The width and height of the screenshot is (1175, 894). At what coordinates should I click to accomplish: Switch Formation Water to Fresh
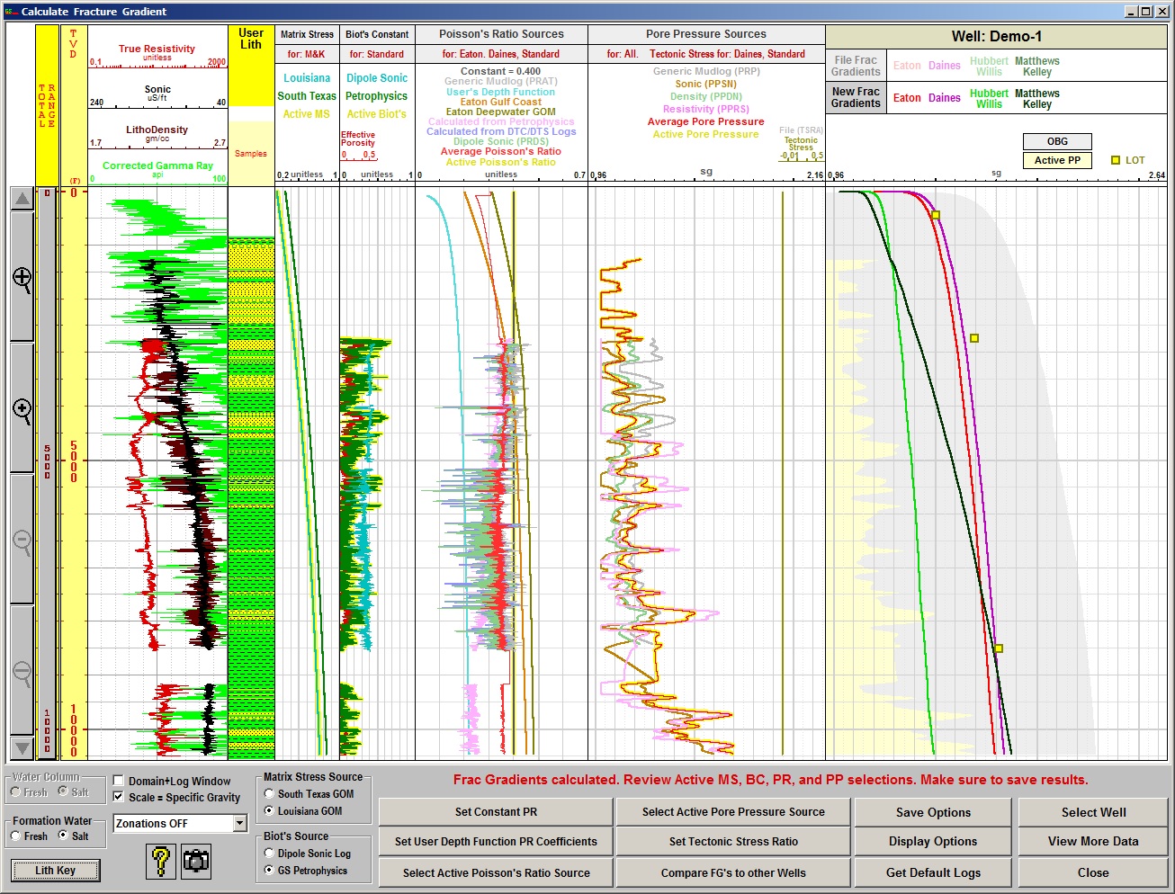click(x=16, y=836)
